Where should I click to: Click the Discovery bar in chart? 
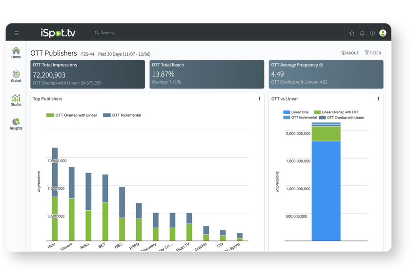click(156, 227)
